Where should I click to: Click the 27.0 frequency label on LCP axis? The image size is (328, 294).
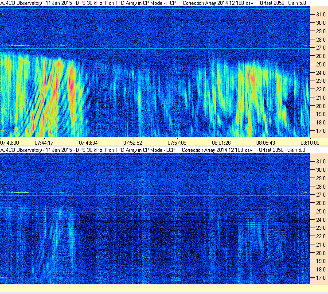(x=320, y=195)
